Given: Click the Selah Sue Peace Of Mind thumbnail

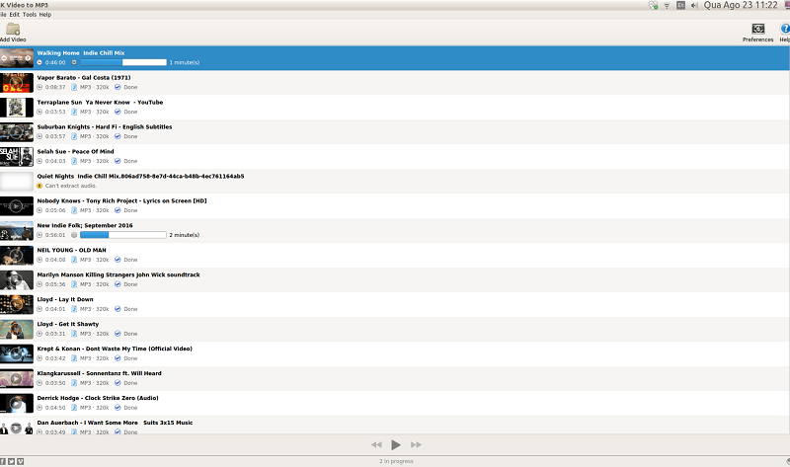Looking at the screenshot, I should point(17,157).
